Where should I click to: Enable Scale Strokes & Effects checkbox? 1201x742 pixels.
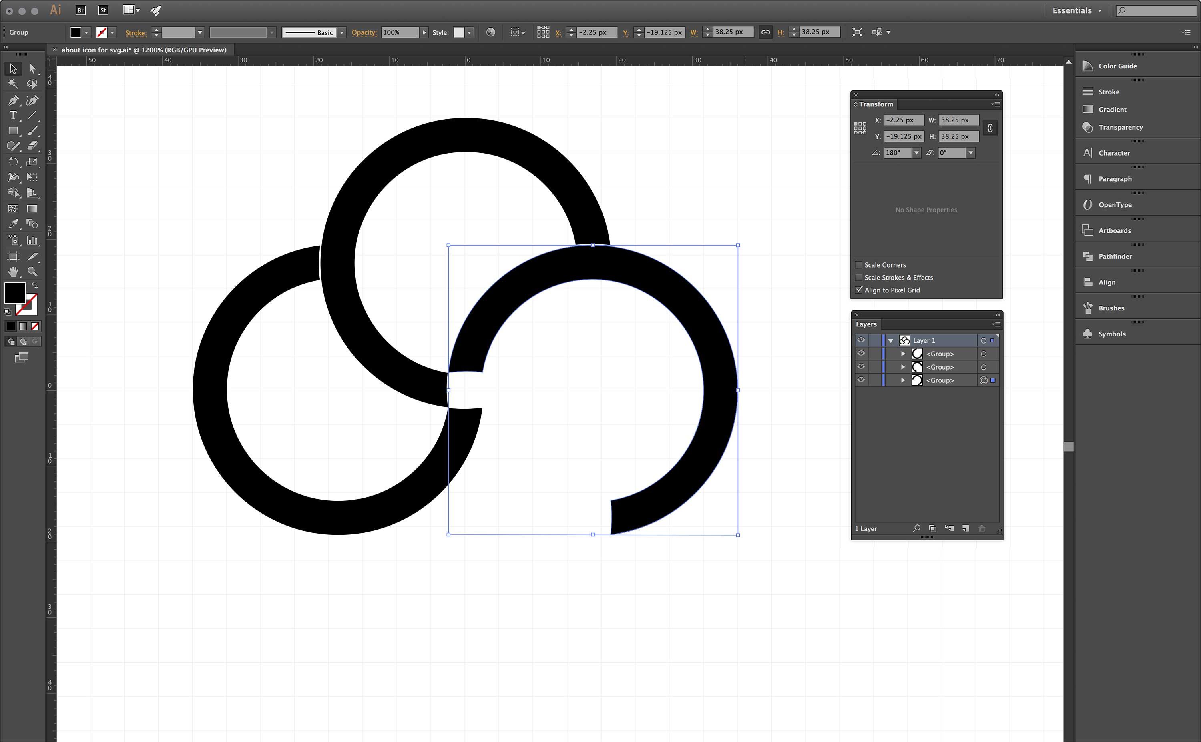point(859,278)
